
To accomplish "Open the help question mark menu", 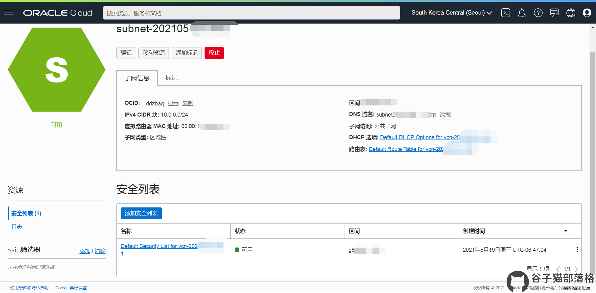I will [538, 13].
